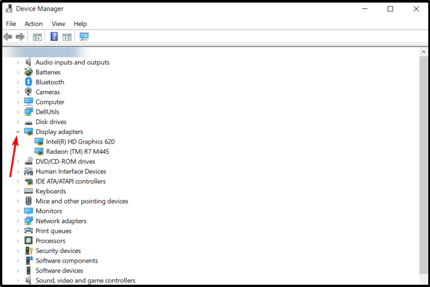The width and height of the screenshot is (430, 287).
Task: Click the Audio inputs and outputs speaker icon
Action: 28,62
